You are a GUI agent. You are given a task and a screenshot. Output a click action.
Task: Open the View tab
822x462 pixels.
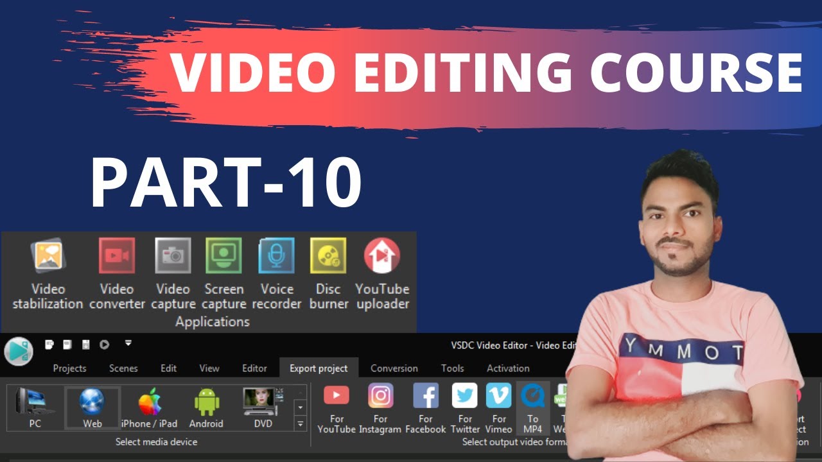(x=209, y=368)
